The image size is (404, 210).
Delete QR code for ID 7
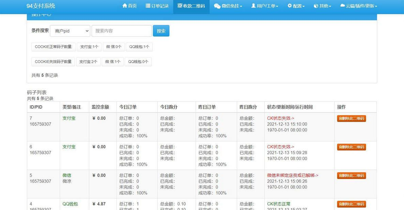click(351, 118)
